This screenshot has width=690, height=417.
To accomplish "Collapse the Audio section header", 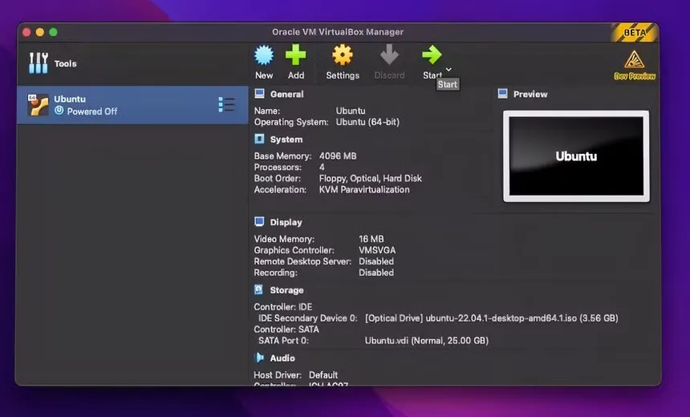I will (x=282, y=358).
